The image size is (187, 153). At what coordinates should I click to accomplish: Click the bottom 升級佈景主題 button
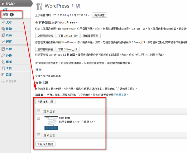[45, 144]
